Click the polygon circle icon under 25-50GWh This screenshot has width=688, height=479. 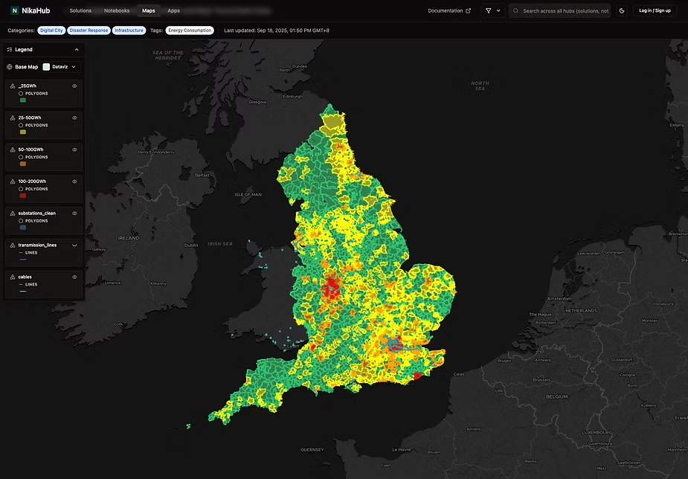point(21,126)
